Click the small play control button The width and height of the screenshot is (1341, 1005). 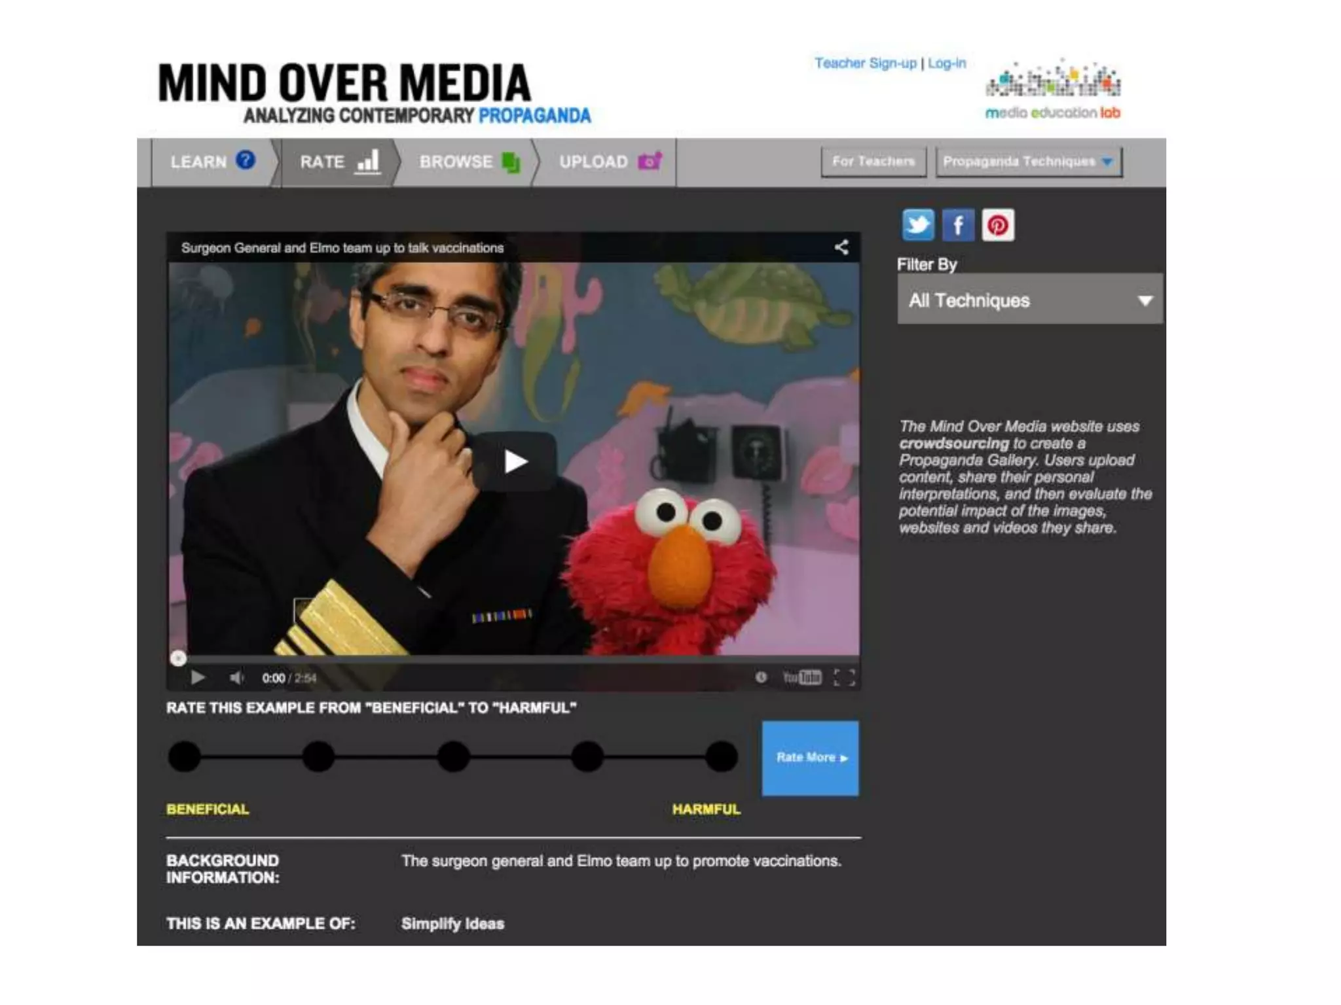click(x=197, y=678)
